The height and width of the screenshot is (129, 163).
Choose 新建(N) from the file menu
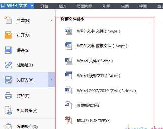27,20
